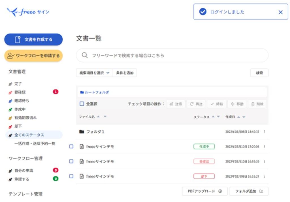Viewport: 290px width, 202px height.
Task: Click the red badge next to 要確認
Action: click(x=56, y=92)
